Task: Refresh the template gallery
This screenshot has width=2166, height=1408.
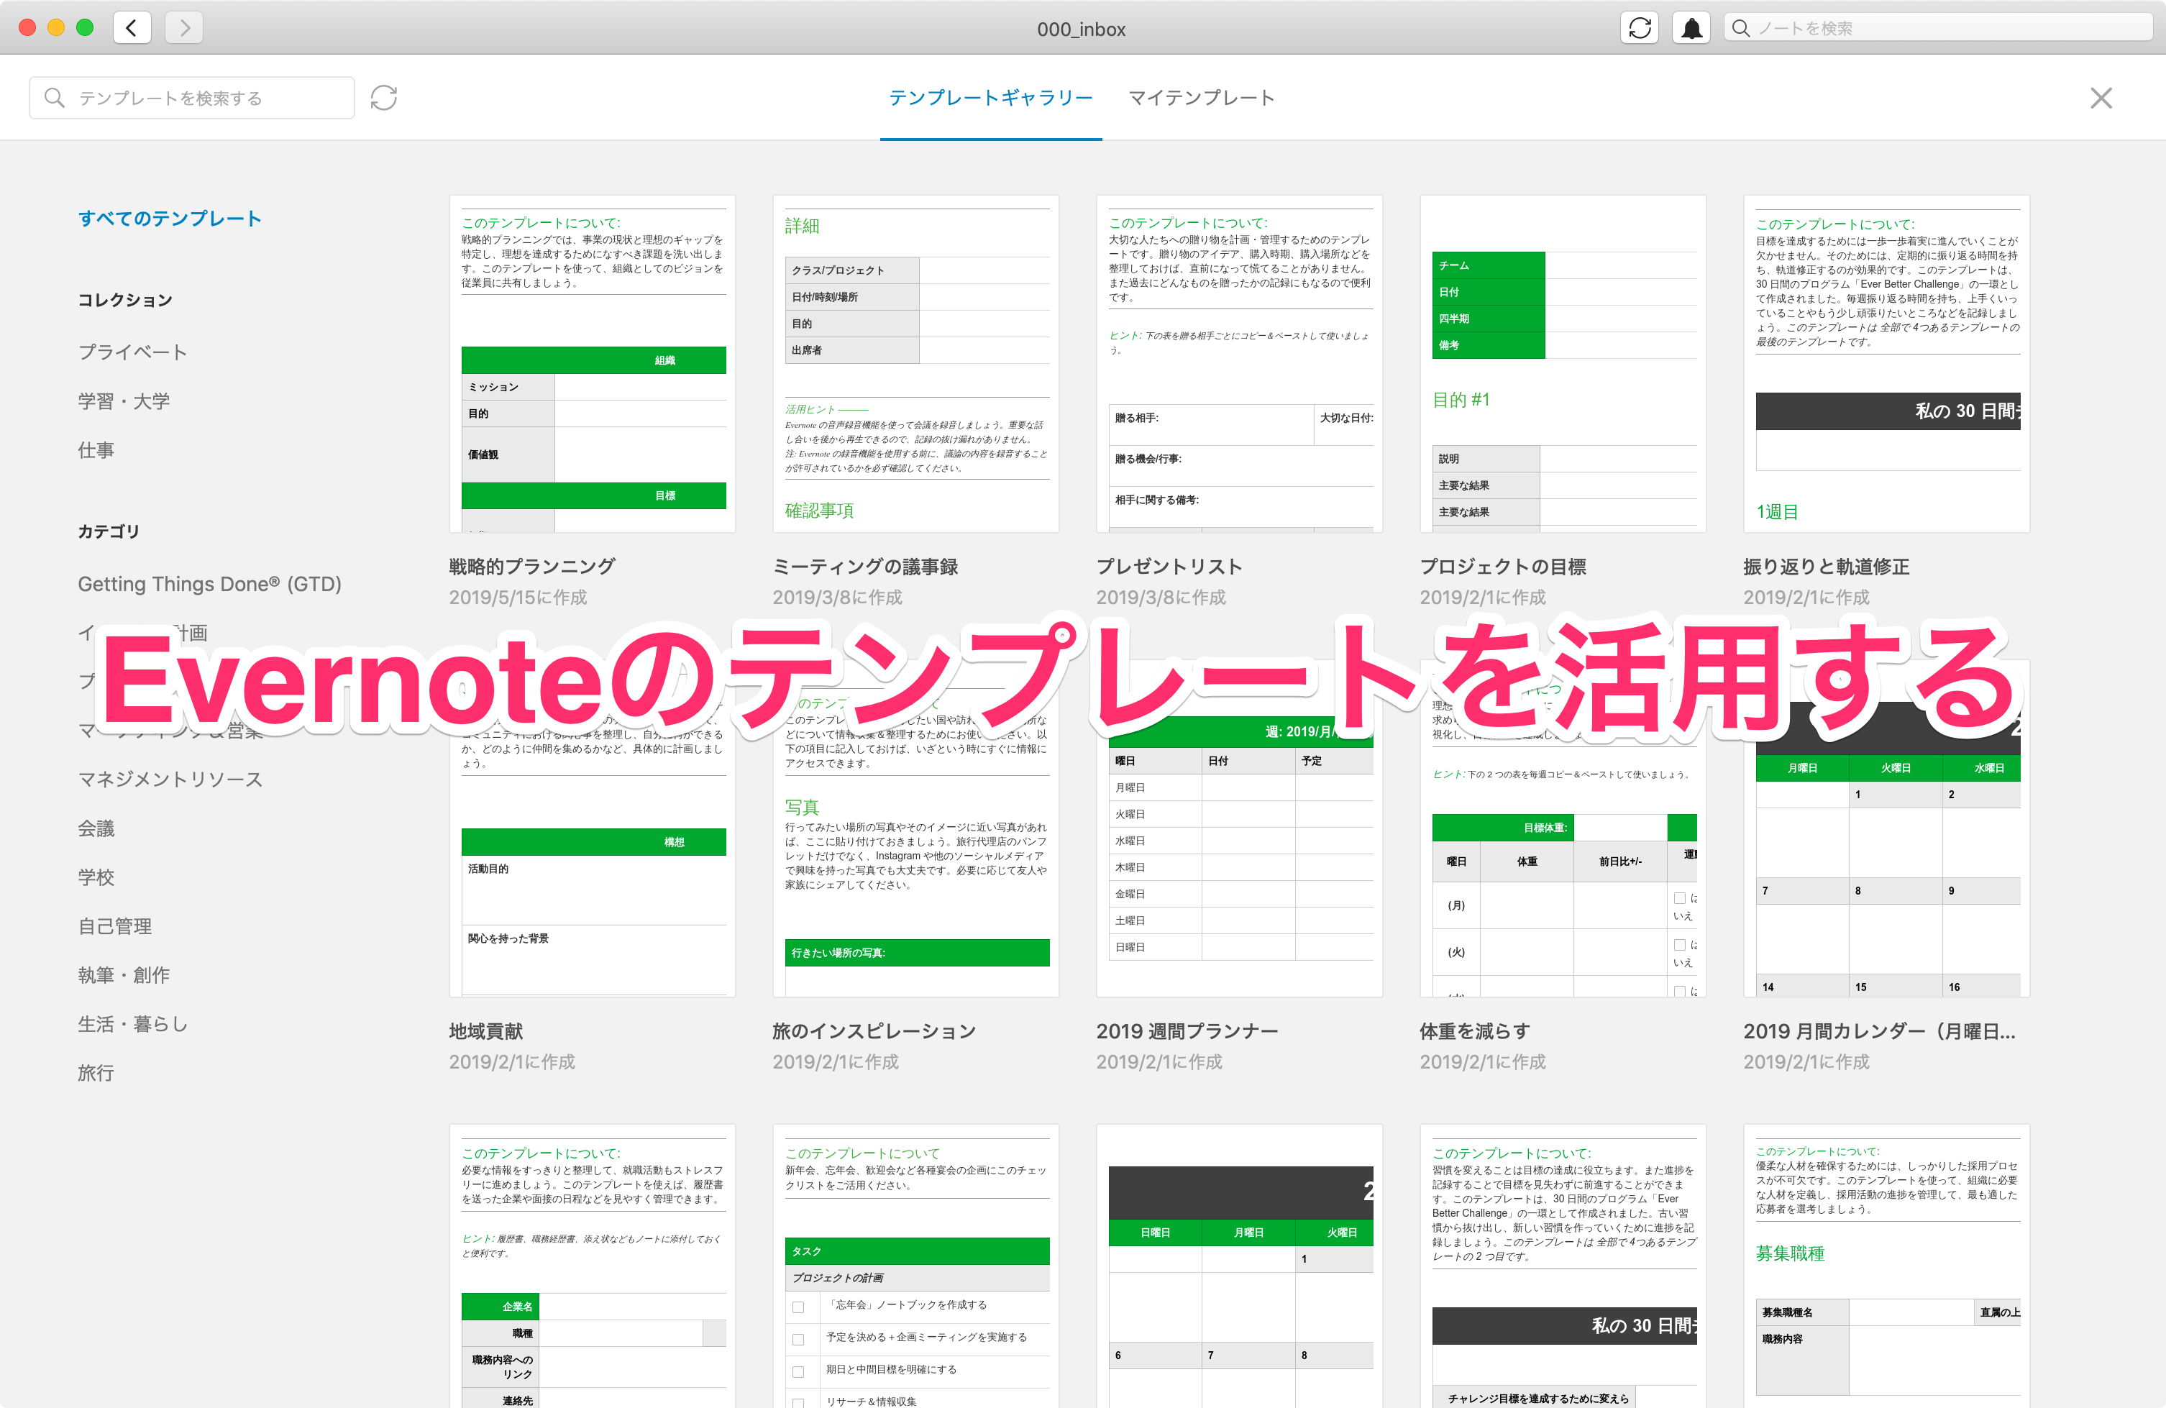Action: [384, 97]
